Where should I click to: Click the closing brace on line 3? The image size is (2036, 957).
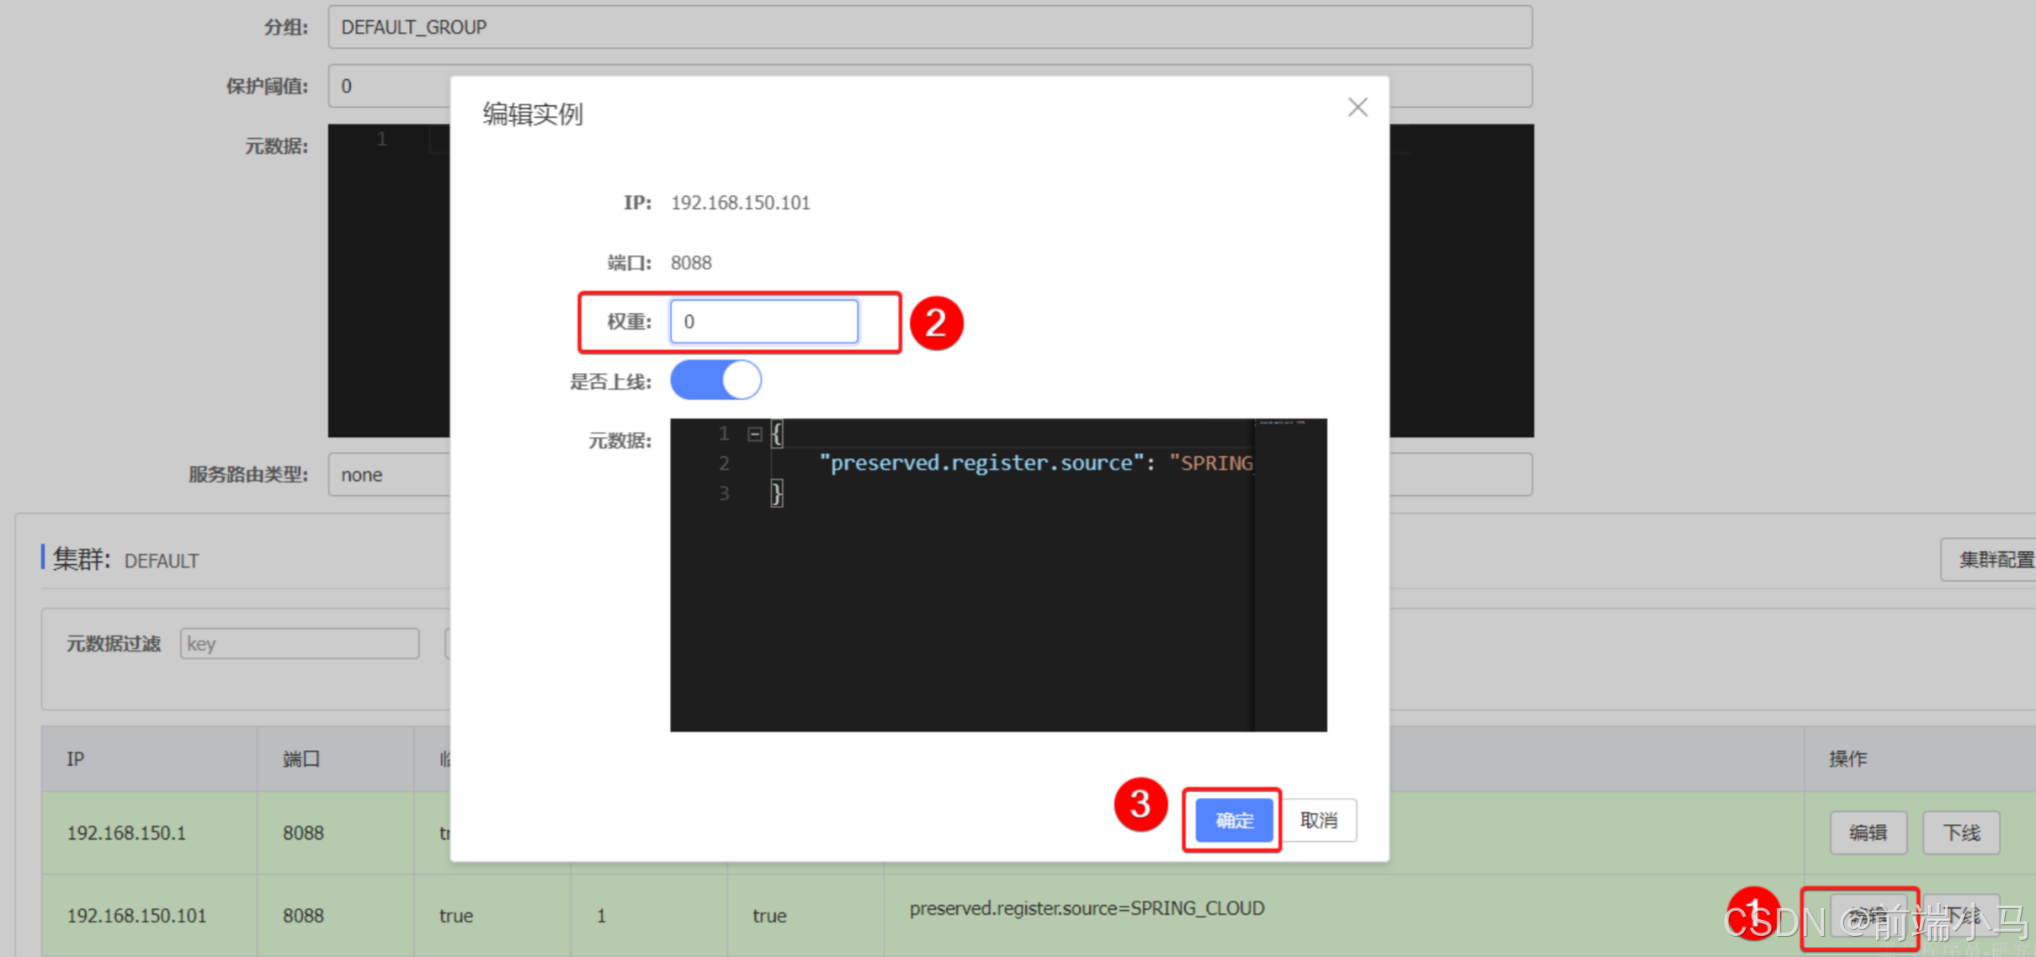pyautogui.click(x=776, y=493)
